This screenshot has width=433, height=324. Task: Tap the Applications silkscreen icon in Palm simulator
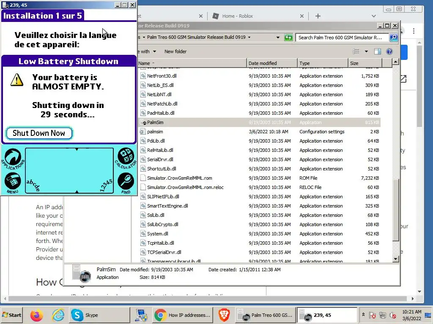click(13, 159)
